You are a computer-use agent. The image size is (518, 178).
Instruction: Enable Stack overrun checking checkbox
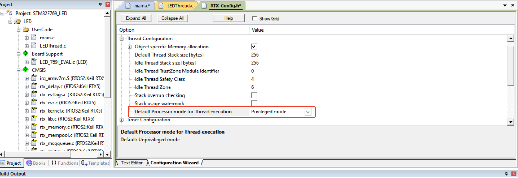[254, 95]
